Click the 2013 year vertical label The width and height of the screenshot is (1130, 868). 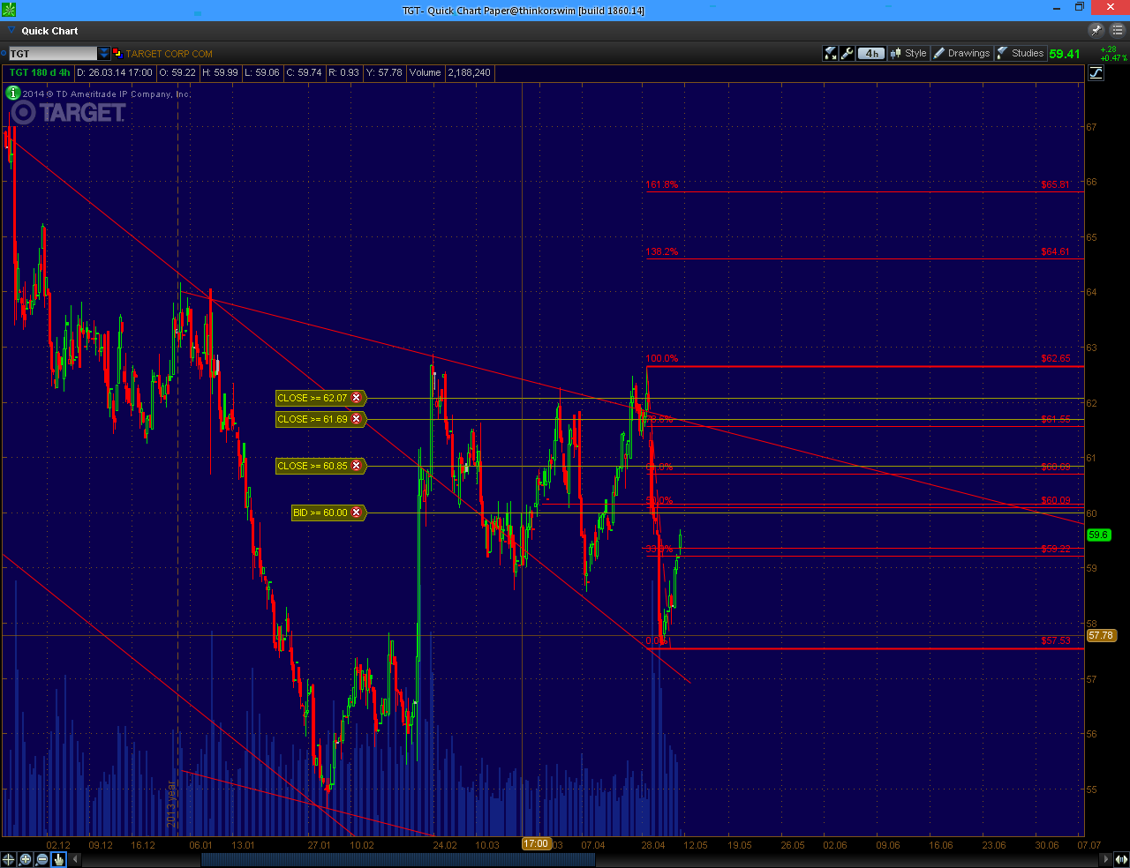tap(172, 802)
